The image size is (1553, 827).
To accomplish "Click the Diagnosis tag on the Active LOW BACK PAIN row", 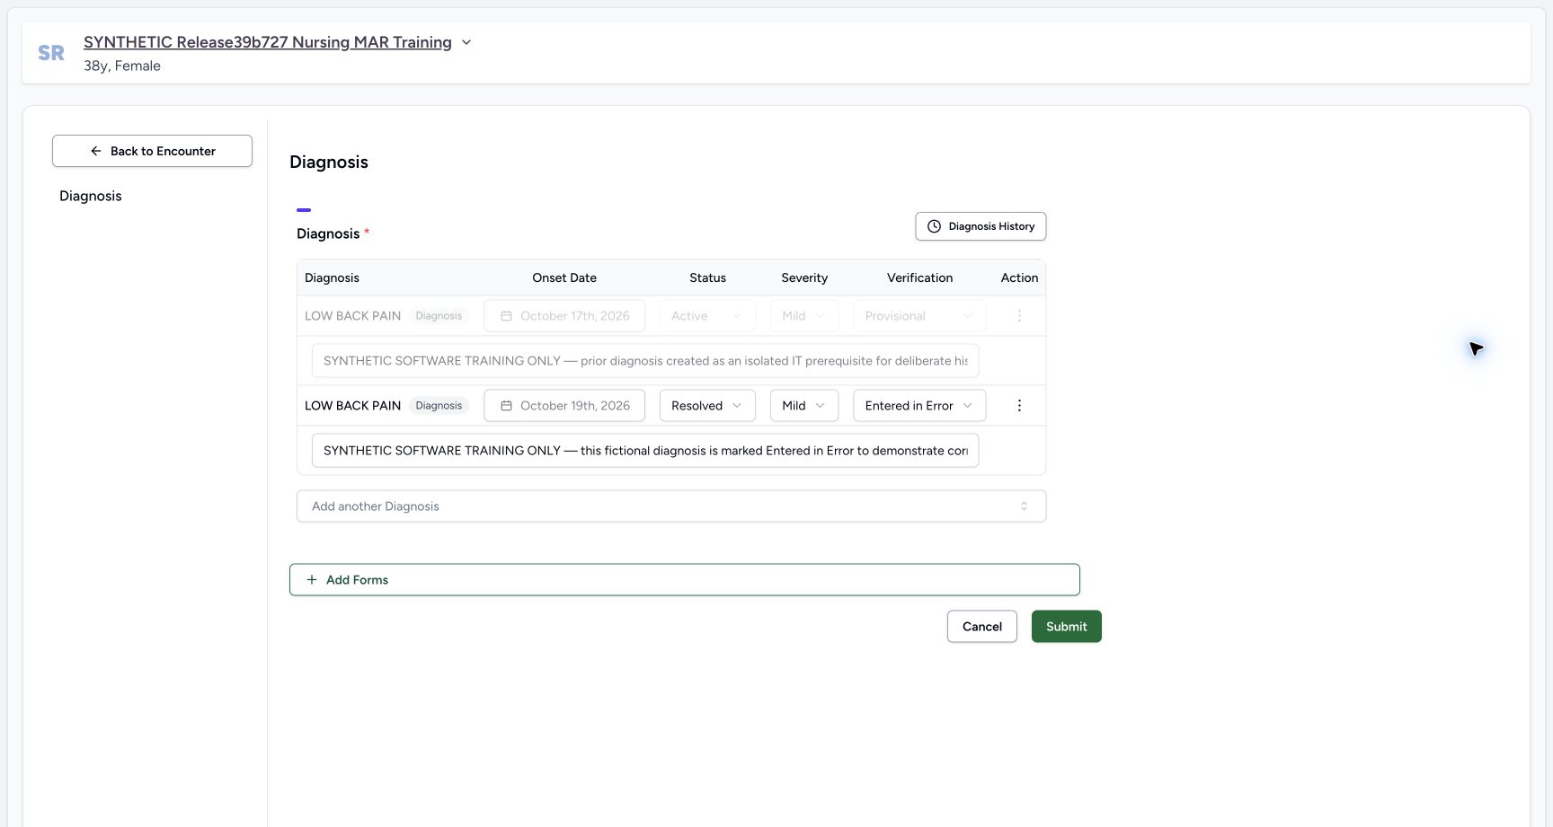I will pyautogui.click(x=439, y=316).
